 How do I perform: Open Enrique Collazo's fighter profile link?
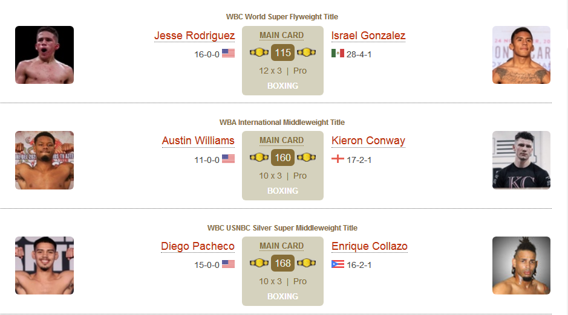(370, 246)
